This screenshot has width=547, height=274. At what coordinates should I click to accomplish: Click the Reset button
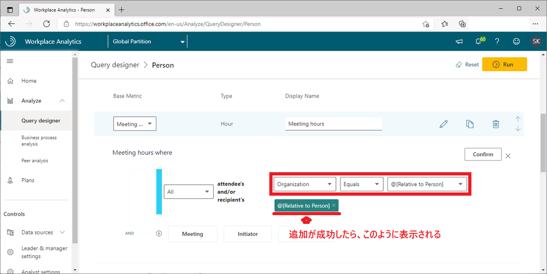pos(467,65)
